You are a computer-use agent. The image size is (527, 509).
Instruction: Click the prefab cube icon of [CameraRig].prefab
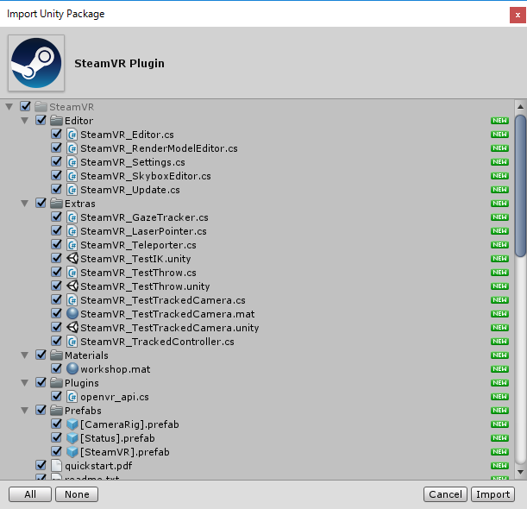72,424
